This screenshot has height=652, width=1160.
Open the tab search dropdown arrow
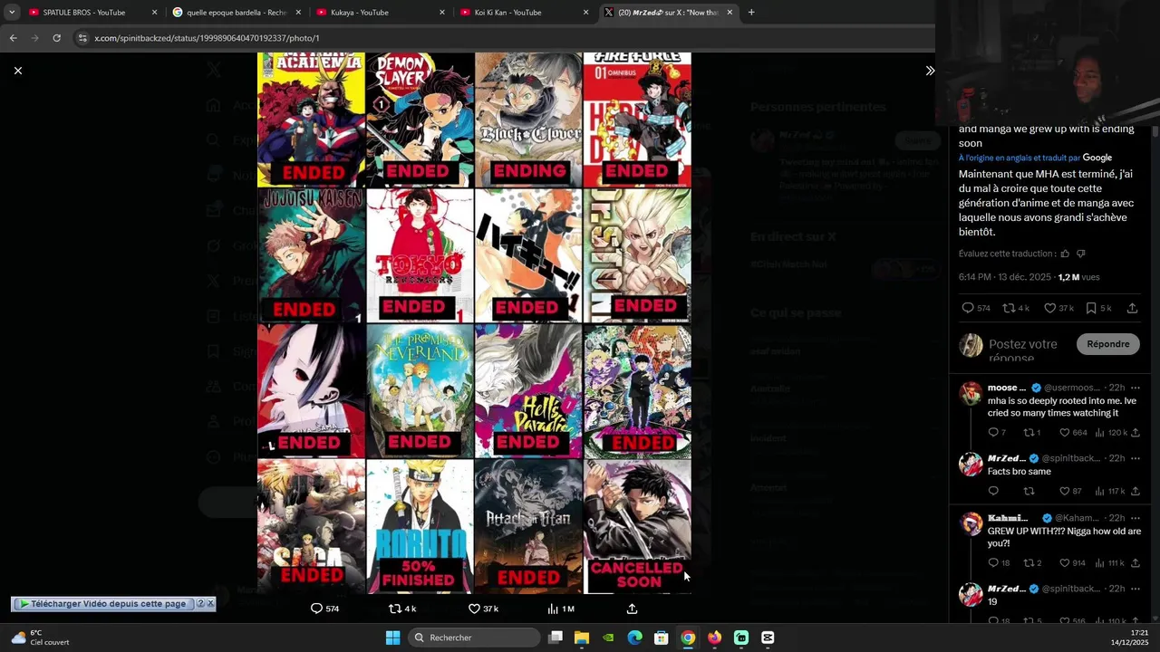point(12,13)
